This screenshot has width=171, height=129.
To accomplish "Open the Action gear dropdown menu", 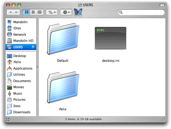I will [66, 12].
